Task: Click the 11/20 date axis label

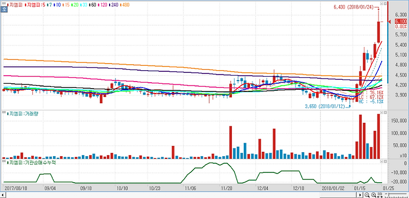Action: coord(226,188)
